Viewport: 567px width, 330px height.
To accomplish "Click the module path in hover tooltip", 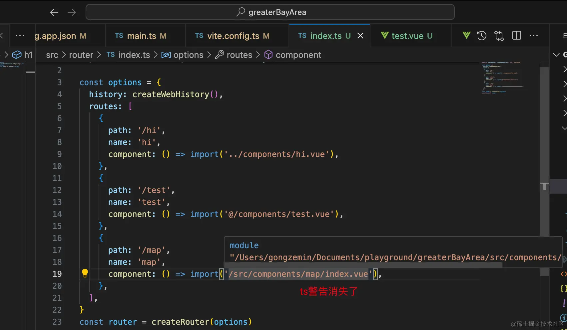I will (395, 257).
